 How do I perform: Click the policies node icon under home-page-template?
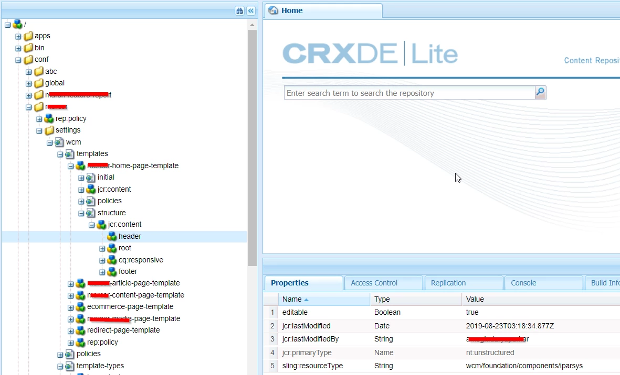[x=91, y=201]
